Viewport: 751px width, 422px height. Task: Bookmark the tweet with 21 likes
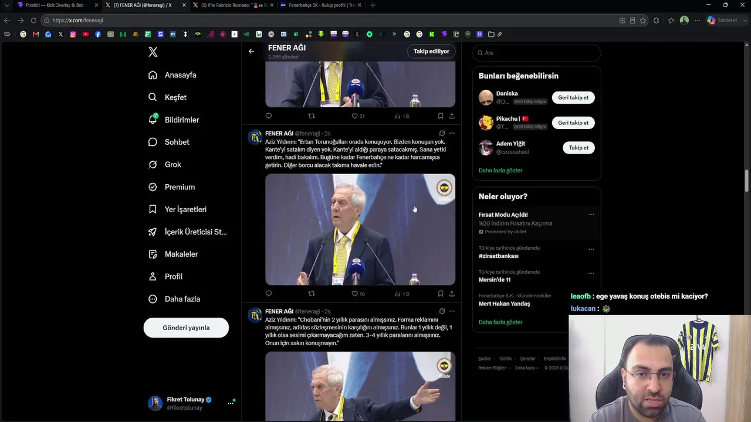pos(441,116)
